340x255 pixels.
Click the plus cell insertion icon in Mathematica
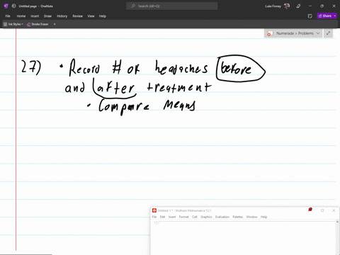tap(157, 222)
